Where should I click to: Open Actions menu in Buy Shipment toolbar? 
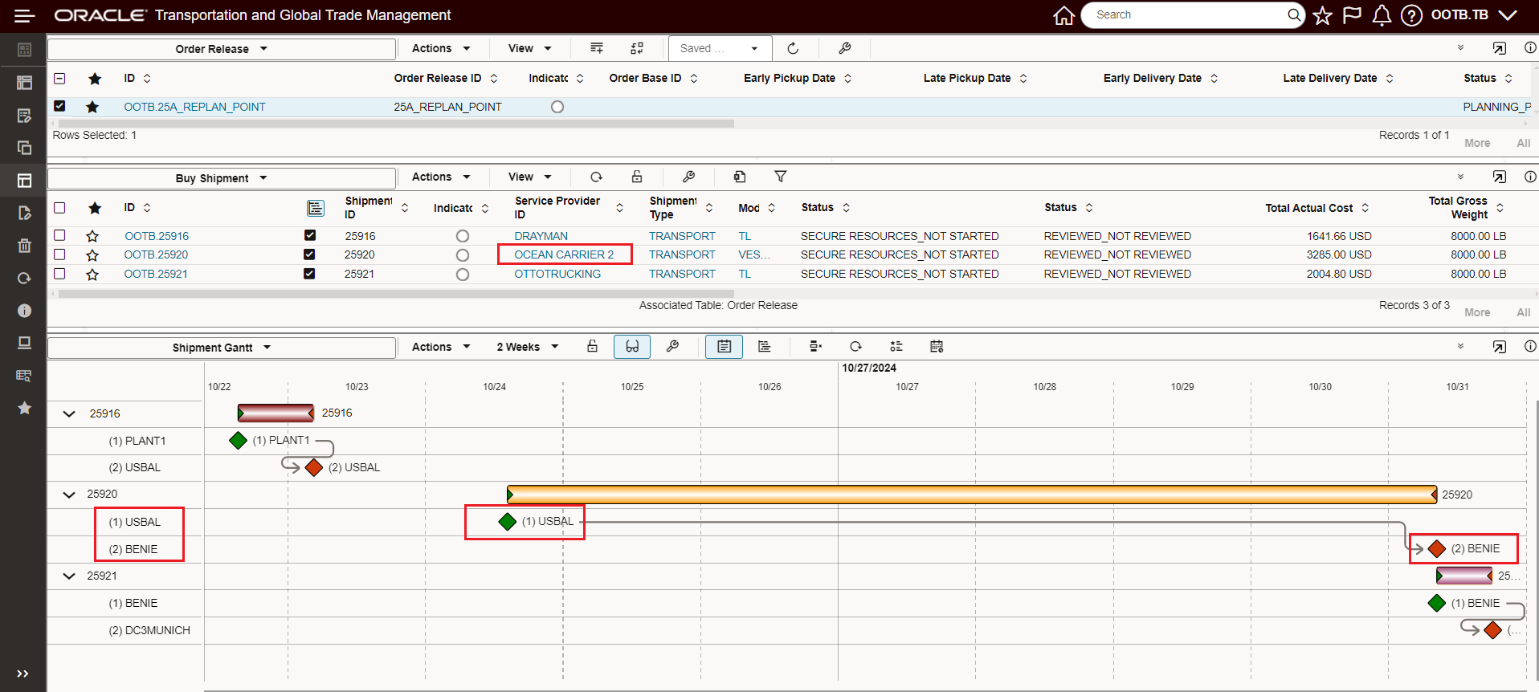pyautogui.click(x=441, y=177)
